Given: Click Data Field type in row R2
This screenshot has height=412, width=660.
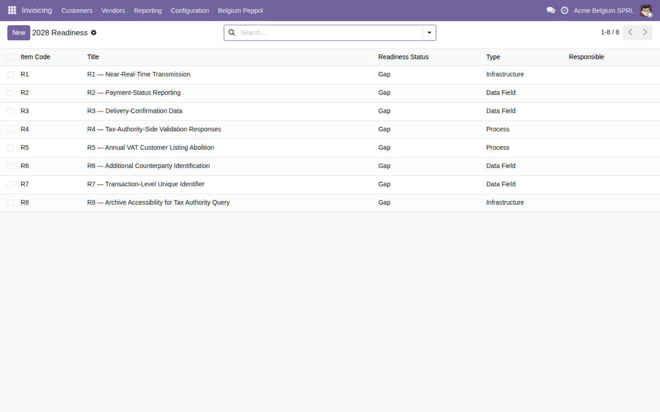Looking at the screenshot, I should coord(501,93).
